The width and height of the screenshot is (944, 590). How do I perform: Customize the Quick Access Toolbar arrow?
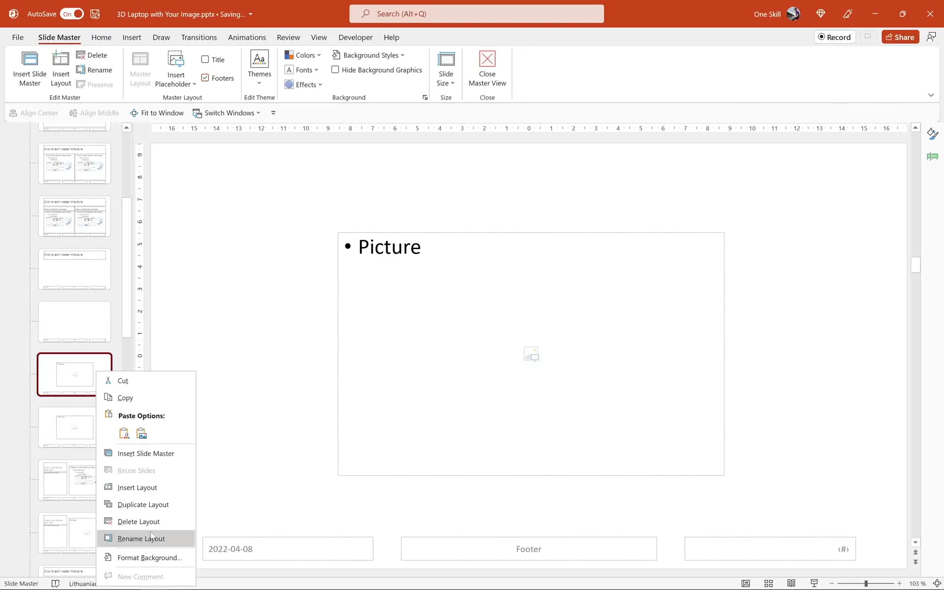(273, 113)
